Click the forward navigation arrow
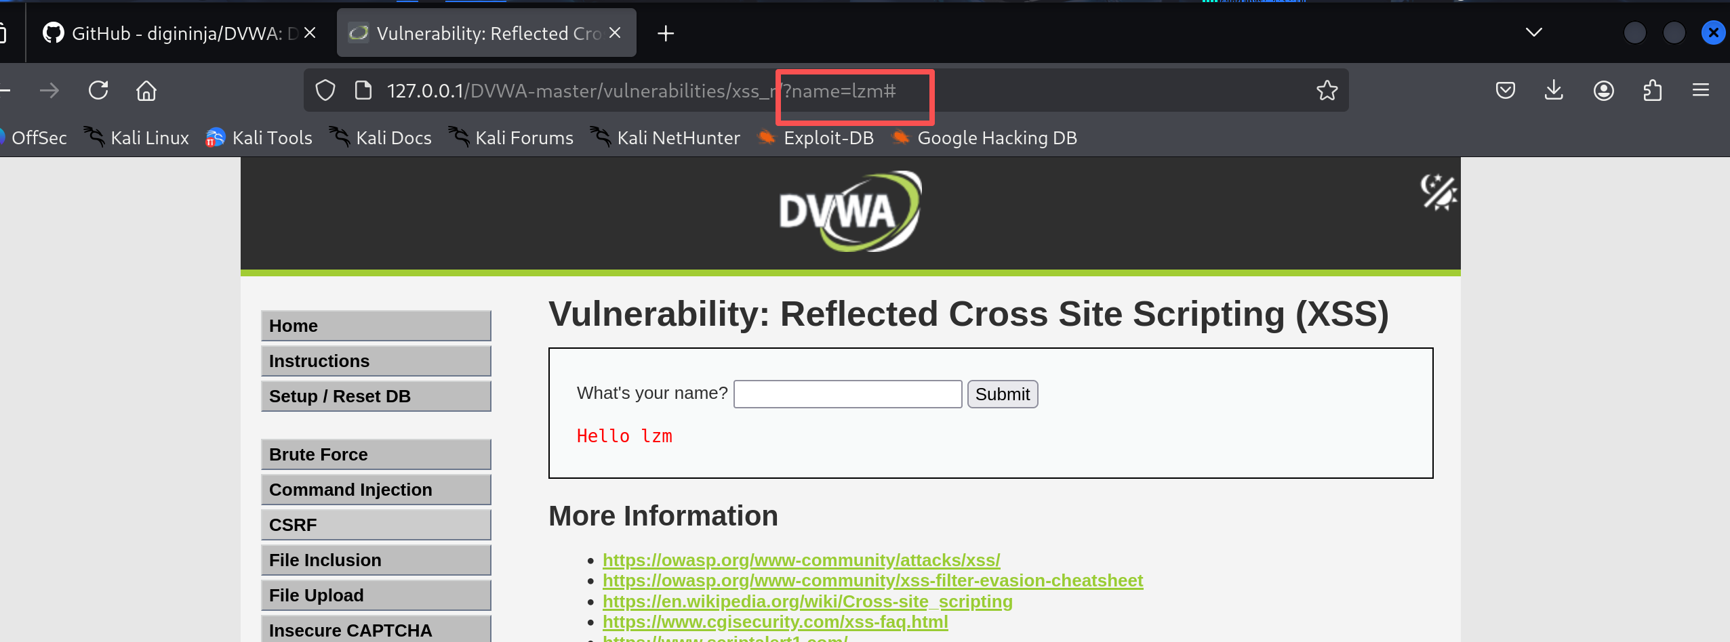1730x642 pixels. pyautogui.click(x=49, y=90)
